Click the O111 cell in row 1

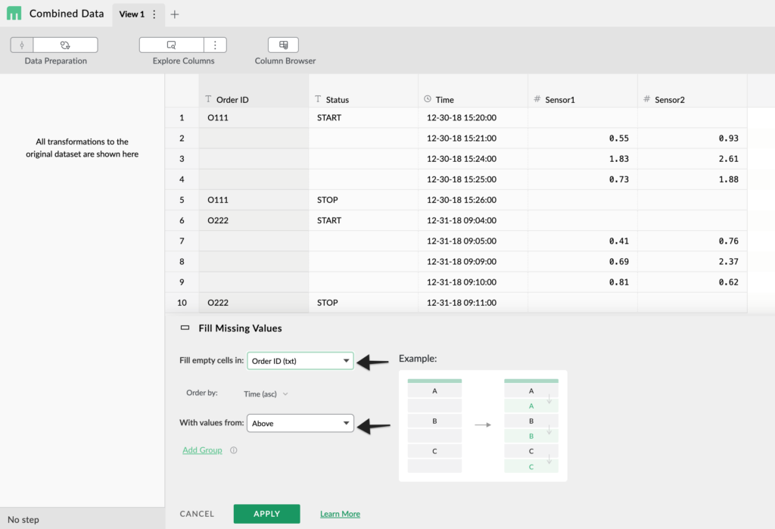tap(254, 117)
